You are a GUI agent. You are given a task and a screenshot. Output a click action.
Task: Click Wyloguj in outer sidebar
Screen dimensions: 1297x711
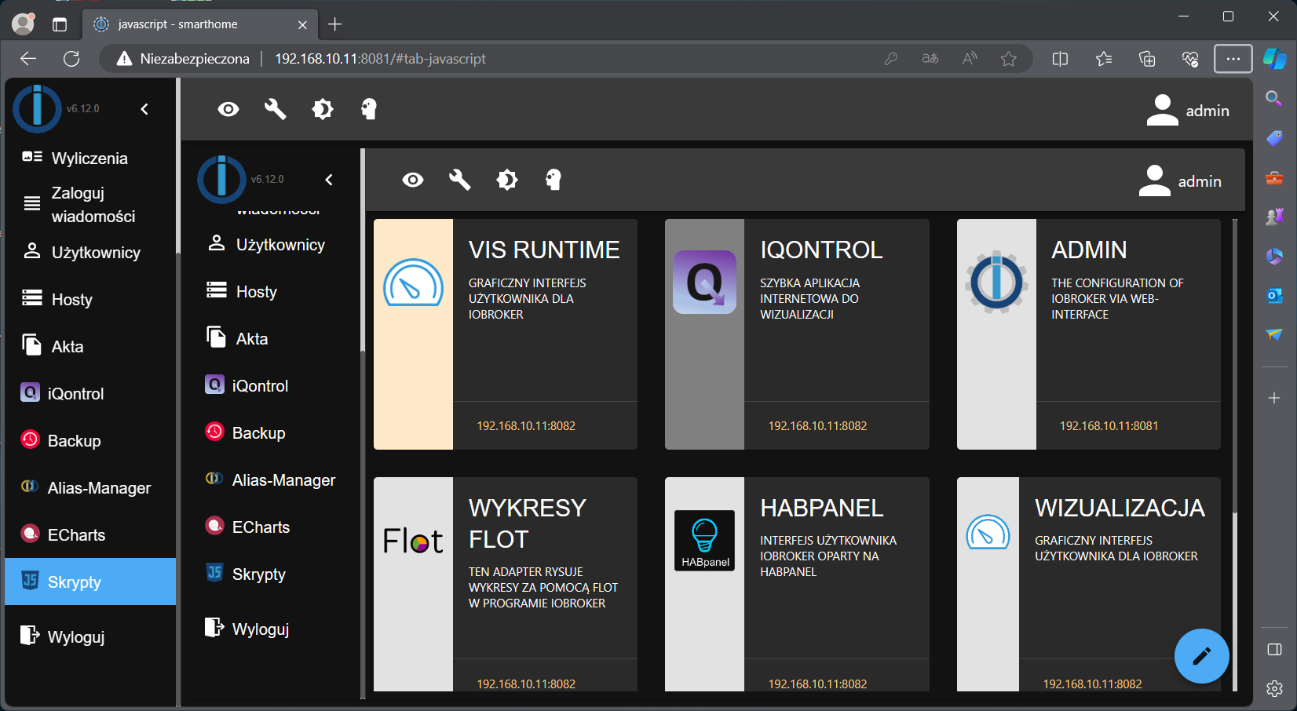(x=90, y=636)
